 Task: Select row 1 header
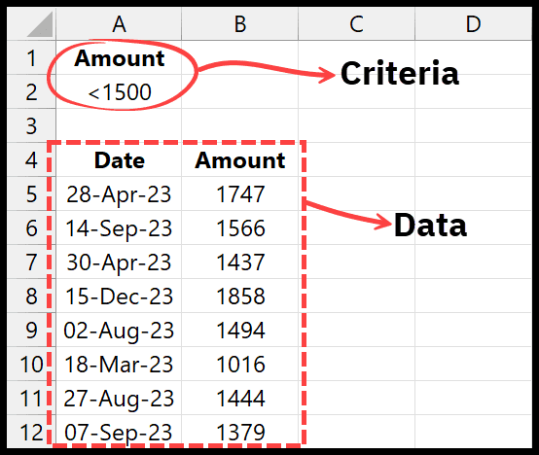pyautogui.click(x=31, y=57)
